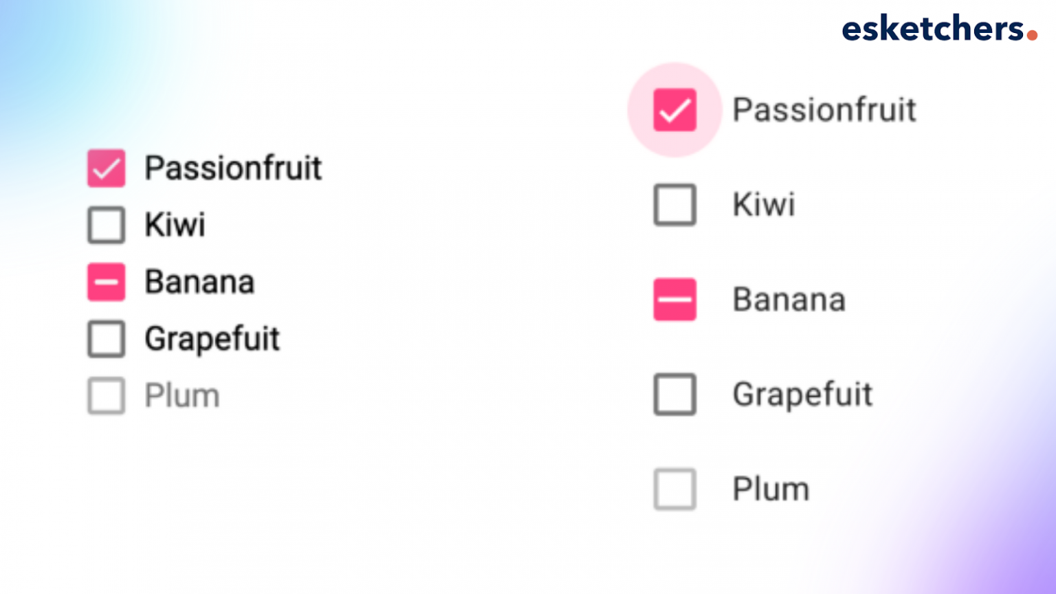Click the Kiwi text label in left list
Screen dimensions: 1056x594
[175, 225]
